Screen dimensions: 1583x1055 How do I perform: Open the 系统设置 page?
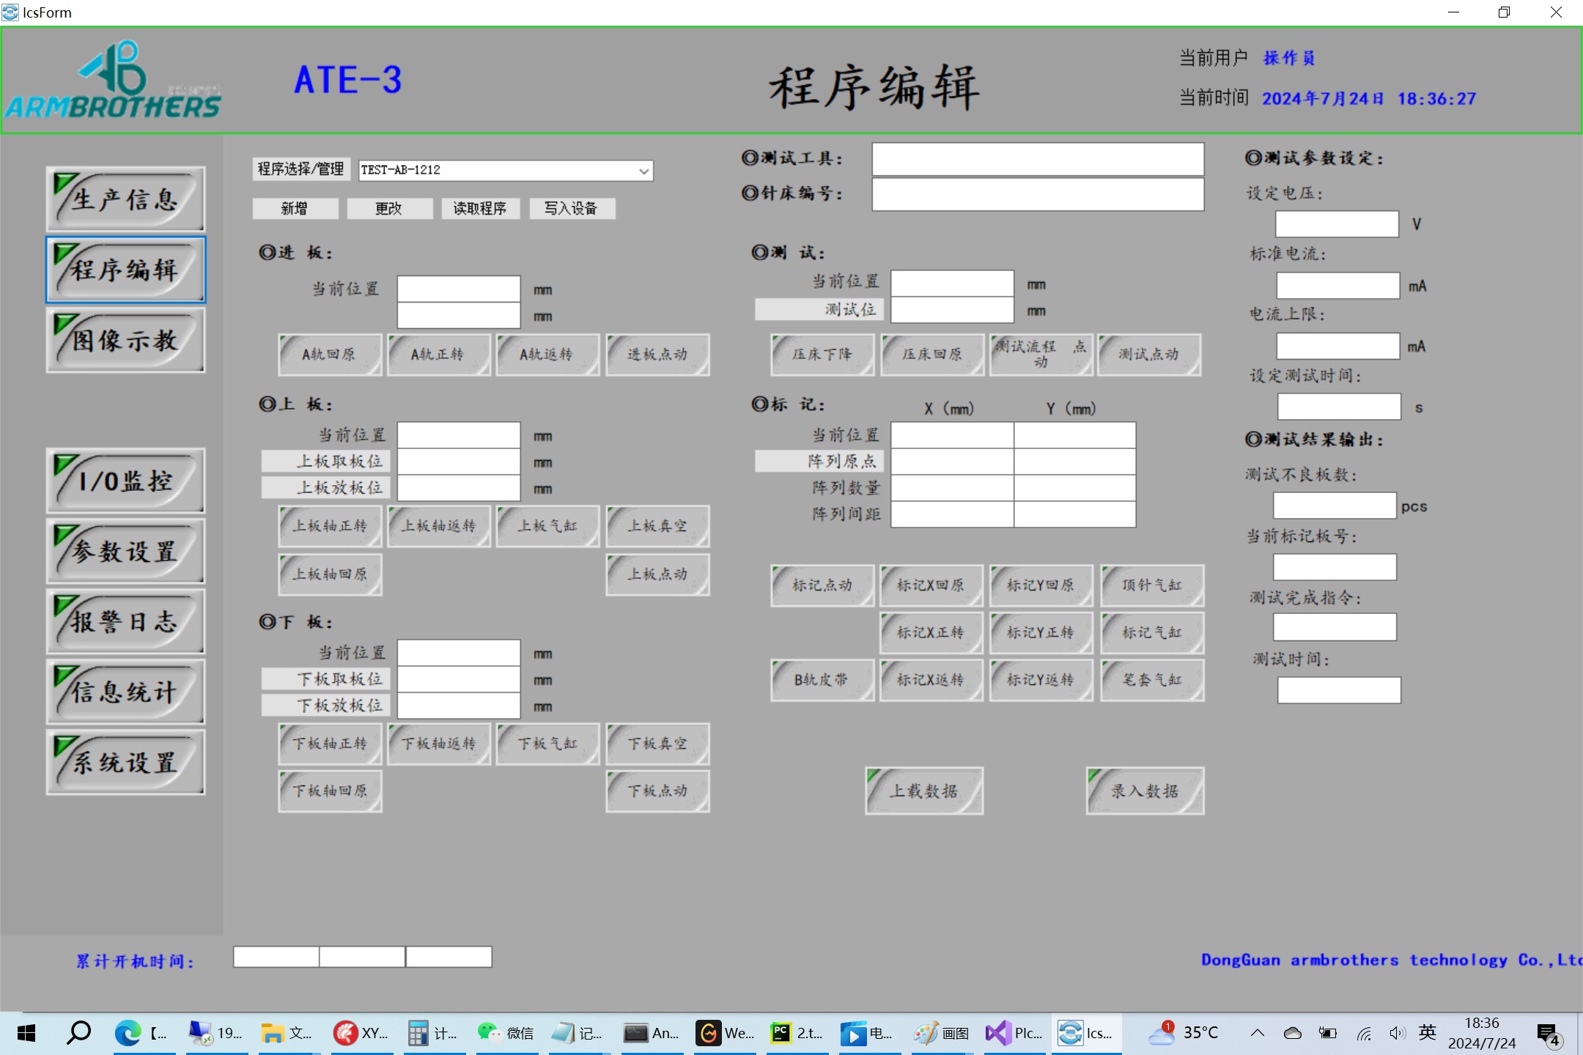click(x=125, y=762)
